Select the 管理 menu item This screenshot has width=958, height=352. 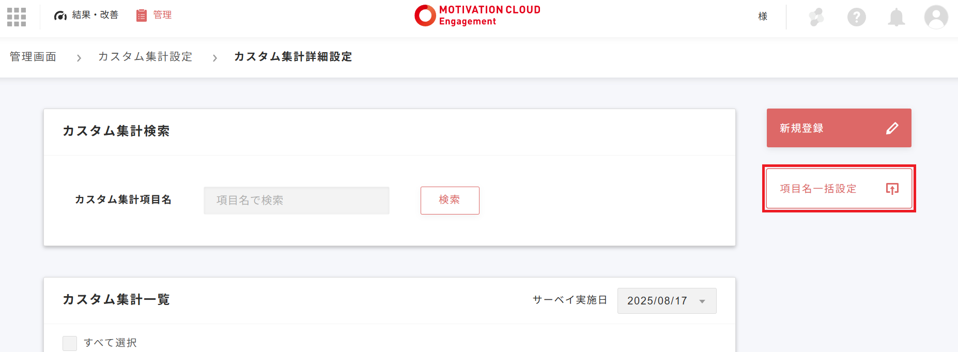point(163,15)
